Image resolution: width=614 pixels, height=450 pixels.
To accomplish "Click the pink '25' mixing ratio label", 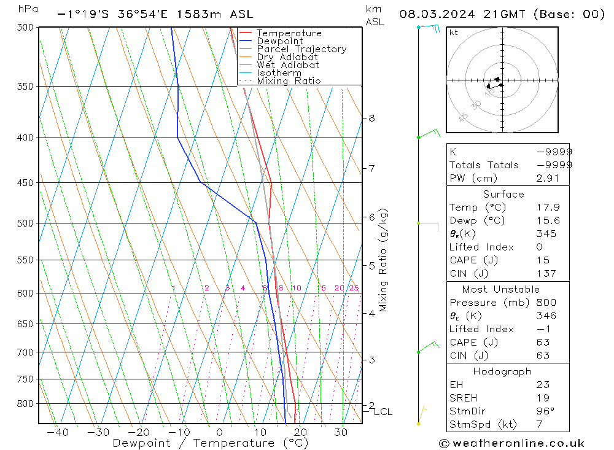I will coord(354,288).
